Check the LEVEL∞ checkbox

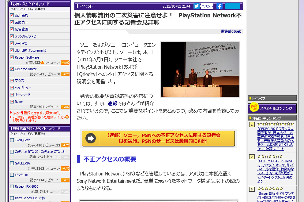(12, 175)
